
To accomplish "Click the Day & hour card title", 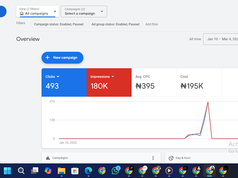I will 183,158.
